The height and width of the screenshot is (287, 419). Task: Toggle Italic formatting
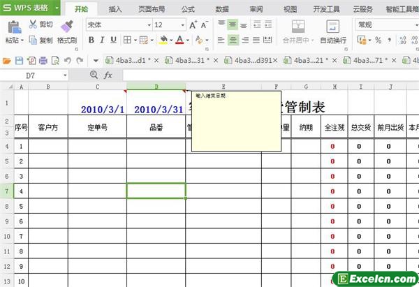102,40
